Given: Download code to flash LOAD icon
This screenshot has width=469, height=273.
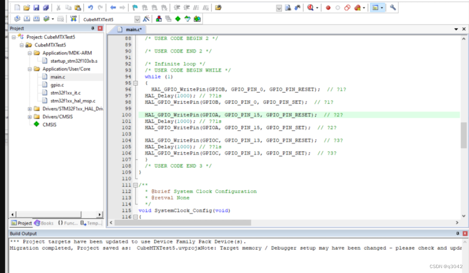Looking at the screenshot, I should (x=73, y=19).
